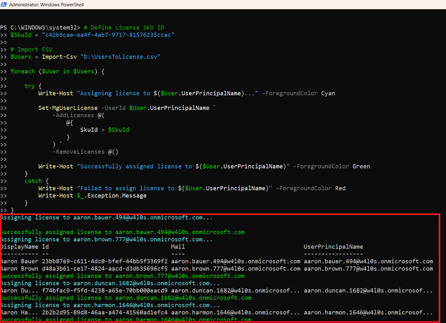Click '$_.Exception.Message' in the catch block
Image resolution: width=446 pixels, height=323 pixels.
pyautogui.click(x=111, y=196)
